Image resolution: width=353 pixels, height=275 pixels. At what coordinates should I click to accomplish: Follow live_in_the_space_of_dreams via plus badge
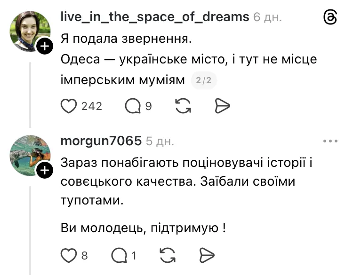point(44,47)
